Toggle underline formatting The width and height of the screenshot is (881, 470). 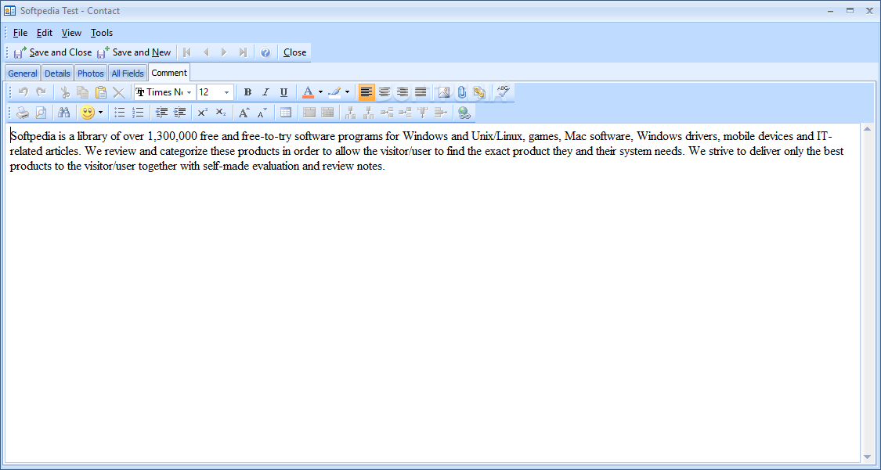tap(283, 92)
